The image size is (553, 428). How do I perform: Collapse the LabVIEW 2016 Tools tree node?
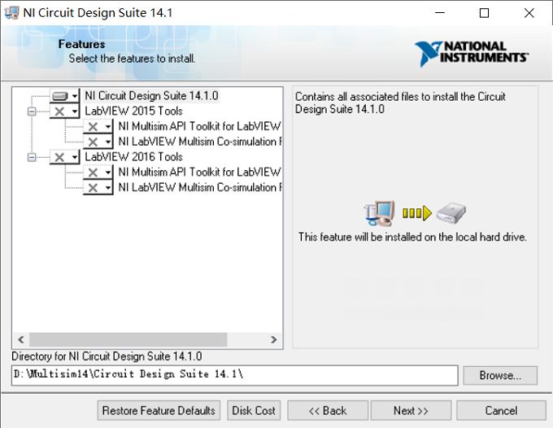point(32,157)
